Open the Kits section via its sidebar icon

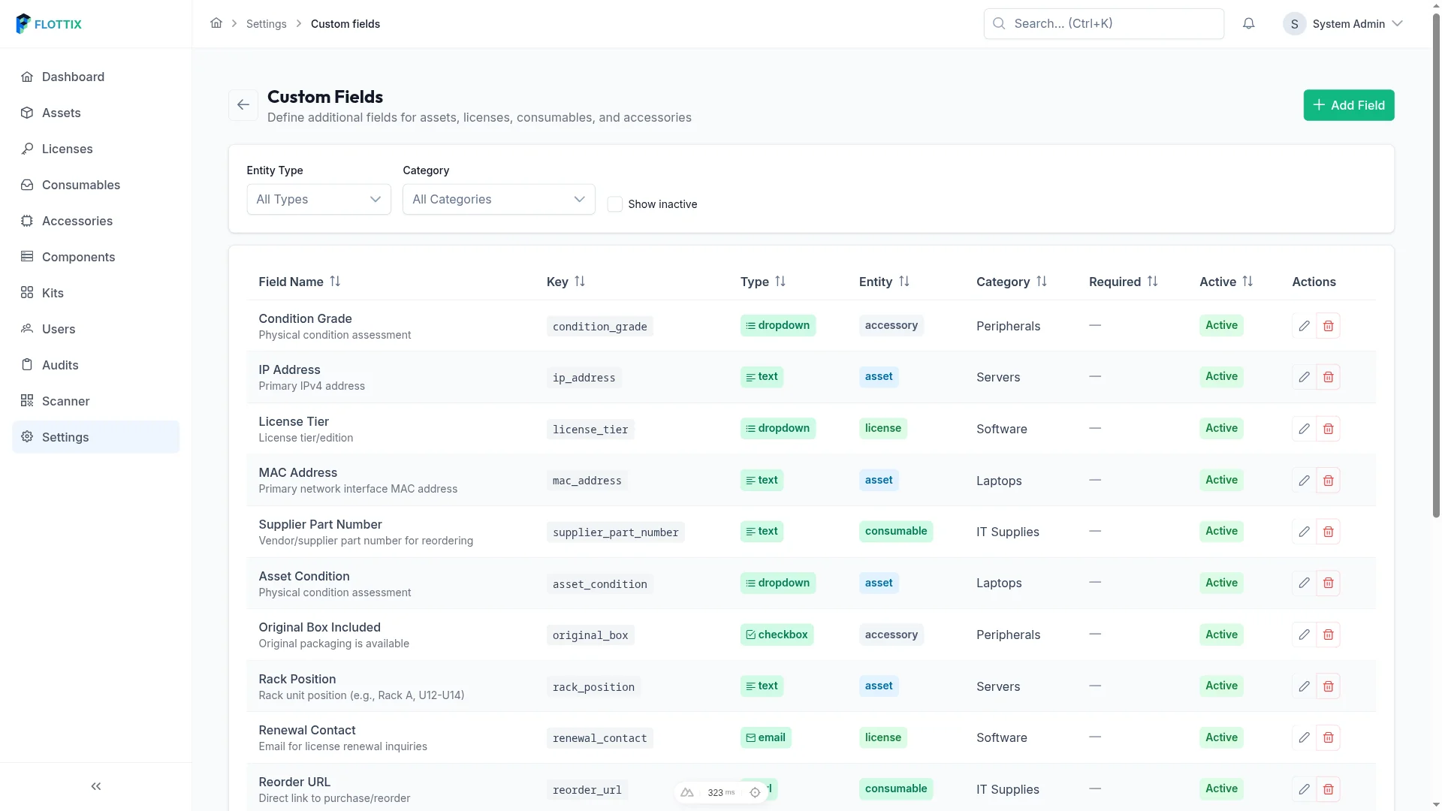[x=27, y=293]
